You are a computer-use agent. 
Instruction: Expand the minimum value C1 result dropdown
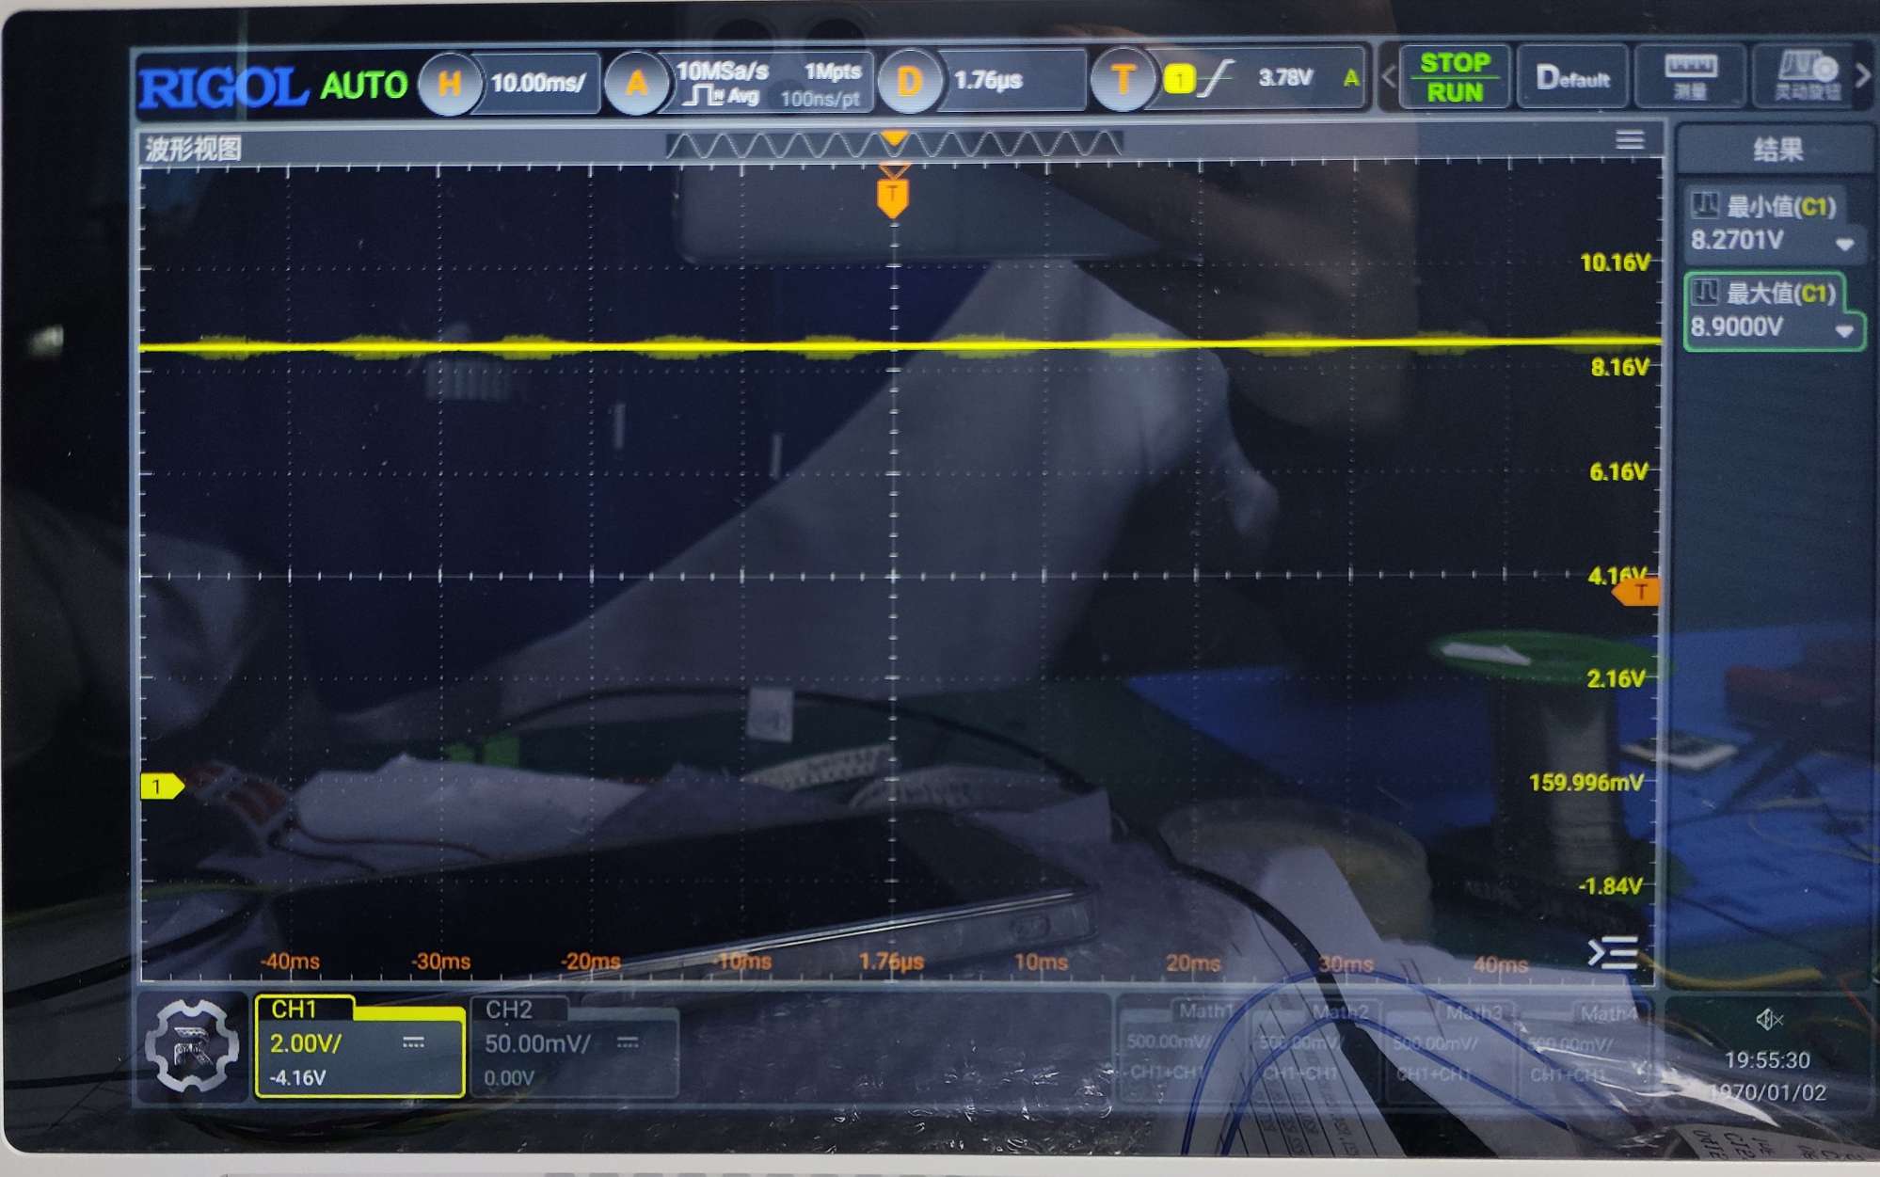1844,244
